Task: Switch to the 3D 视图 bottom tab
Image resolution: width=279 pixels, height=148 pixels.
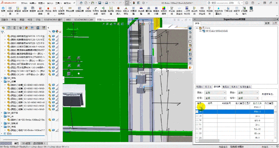Action: coord(26,143)
